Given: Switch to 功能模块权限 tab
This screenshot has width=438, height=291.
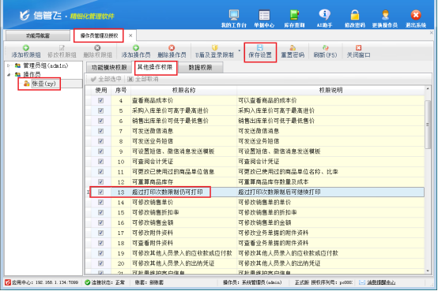Looking at the screenshot, I should (x=109, y=68).
